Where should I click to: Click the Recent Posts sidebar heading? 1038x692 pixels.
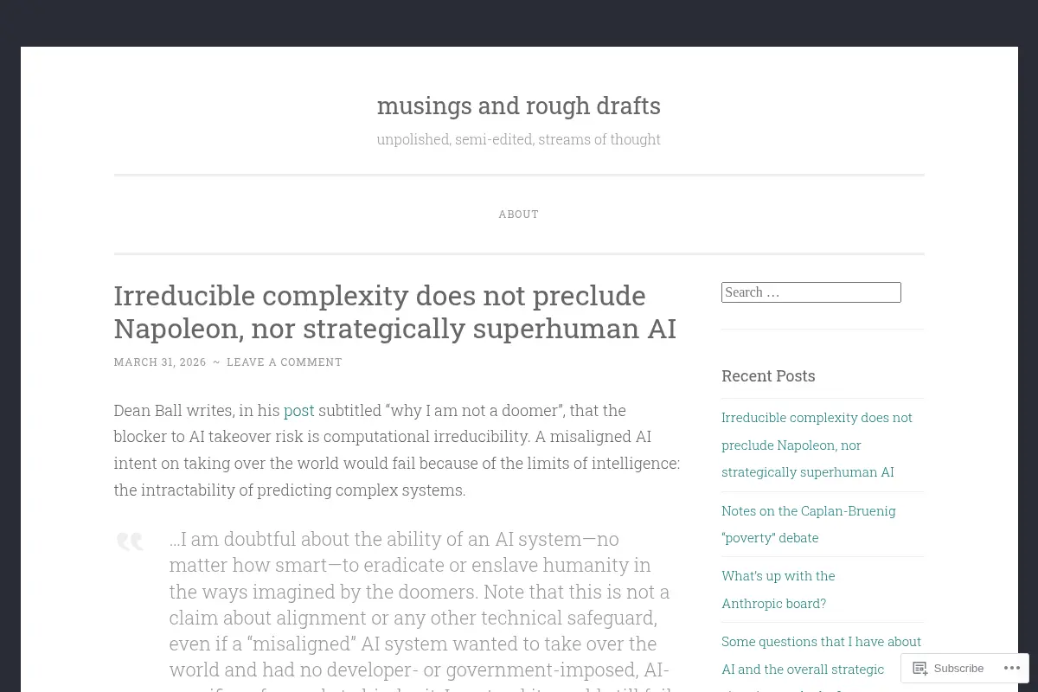(768, 375)
